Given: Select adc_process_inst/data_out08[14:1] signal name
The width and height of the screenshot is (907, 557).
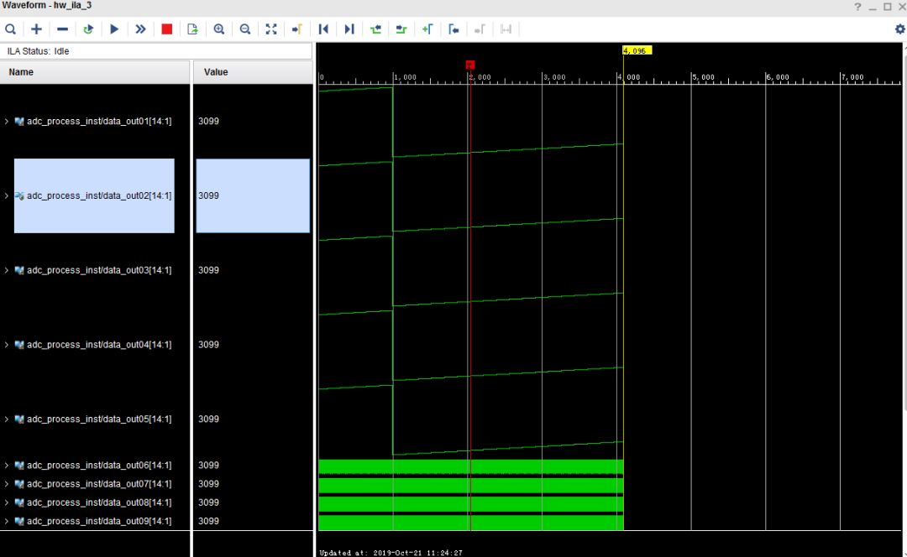Looking at the screenshot, I should pos(99,502).
